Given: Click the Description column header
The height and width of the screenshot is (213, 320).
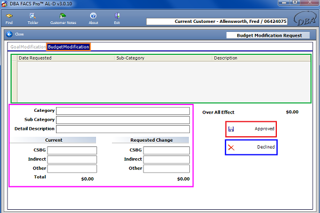Looking at the screenshot, I should coord(261,58).
